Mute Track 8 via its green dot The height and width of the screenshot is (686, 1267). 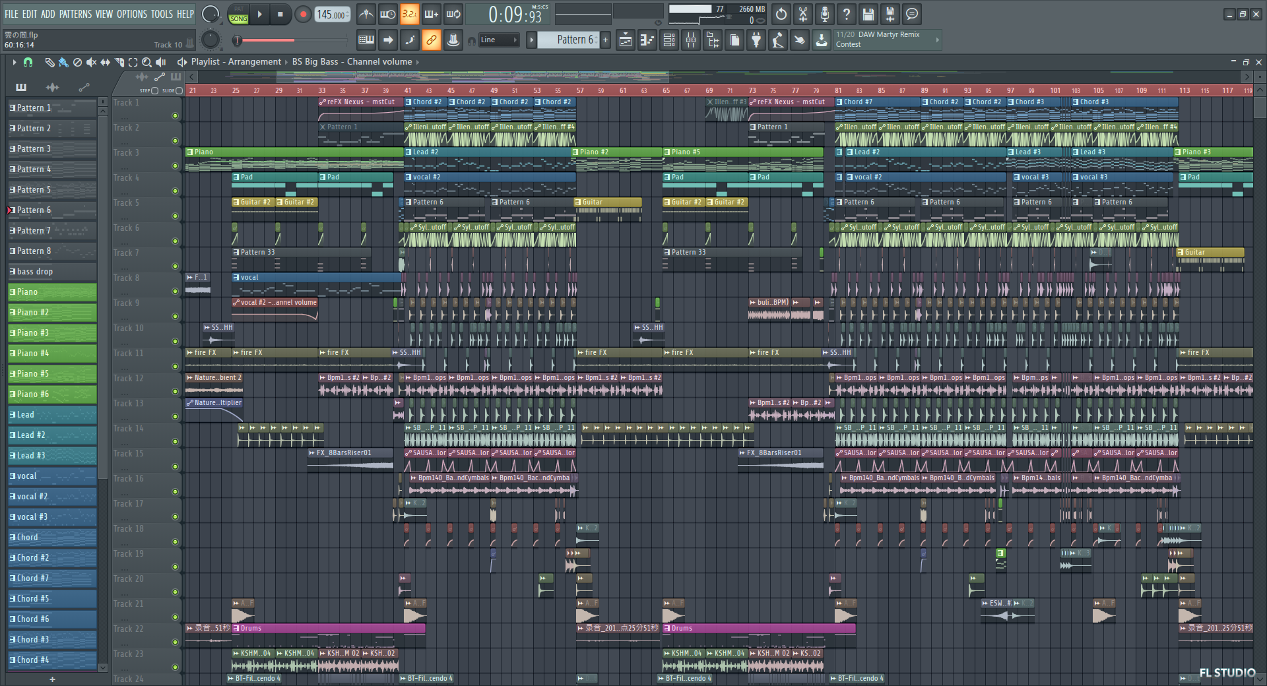click(175, 291)
